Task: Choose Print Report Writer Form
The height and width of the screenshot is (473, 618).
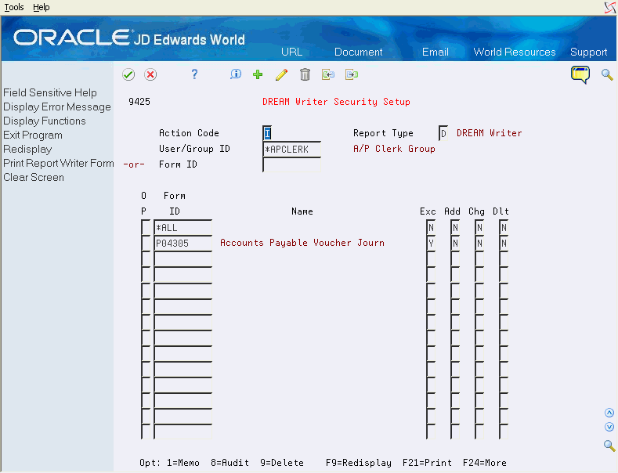Action: pos(58,163)
